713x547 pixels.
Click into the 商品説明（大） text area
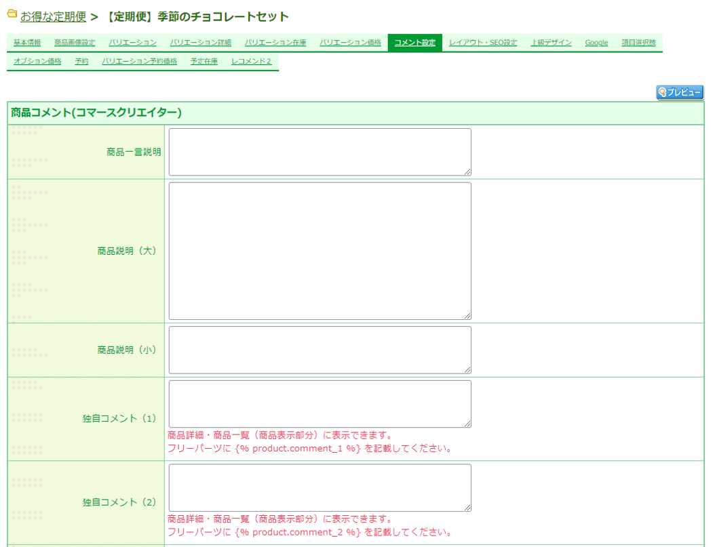pyautogui.click(x=320, y=251)
